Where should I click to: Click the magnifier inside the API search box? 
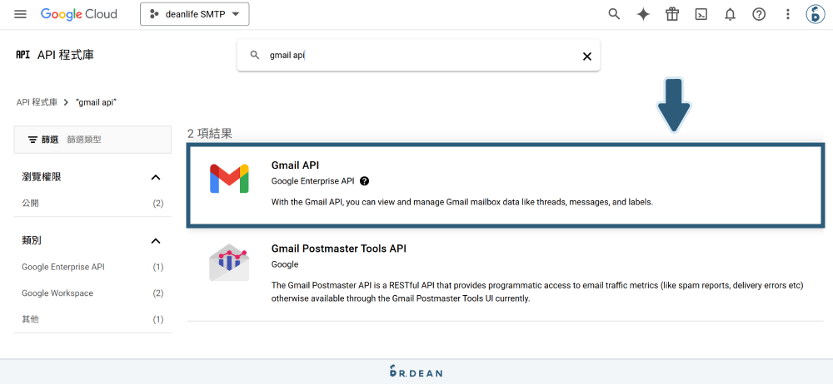(255, 55)
